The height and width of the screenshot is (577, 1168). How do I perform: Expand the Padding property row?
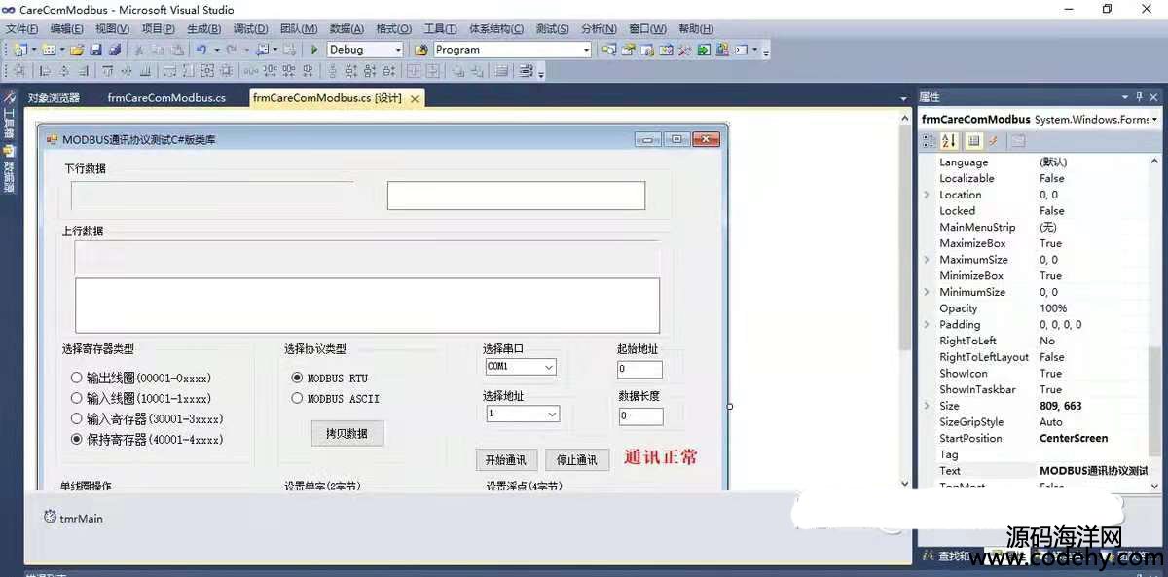[x=927, y=325]
